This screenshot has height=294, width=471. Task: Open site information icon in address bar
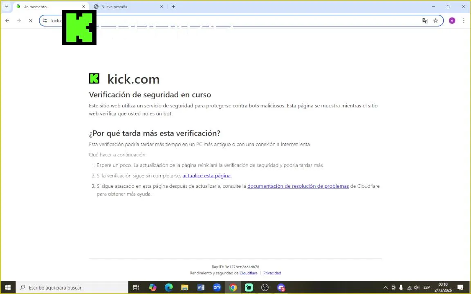click(x=45, y=20)
